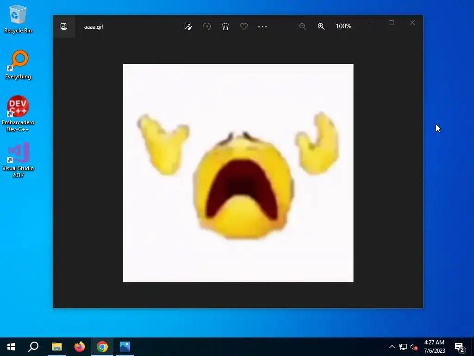
Task: Click the network status tray icon
Action: coord(403,347)
